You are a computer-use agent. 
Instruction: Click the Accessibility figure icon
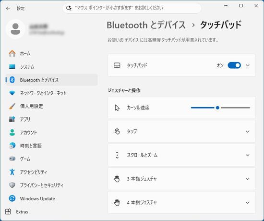(12, 172)
